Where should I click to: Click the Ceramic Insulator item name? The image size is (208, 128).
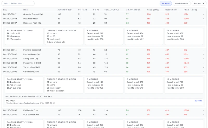point(31,72)
